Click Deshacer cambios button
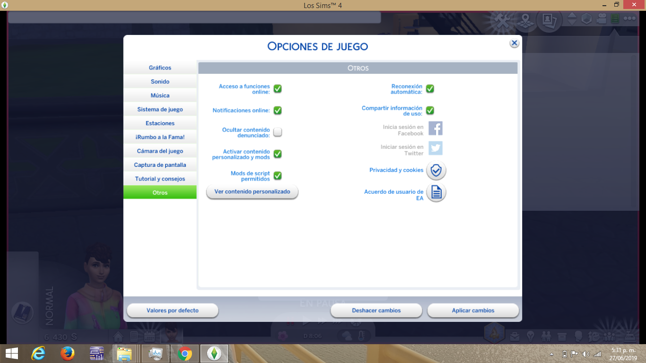 376,311
